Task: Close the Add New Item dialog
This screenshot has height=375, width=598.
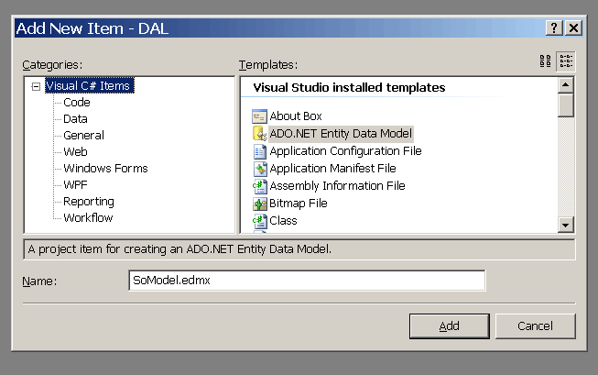Action: (573, 28)
